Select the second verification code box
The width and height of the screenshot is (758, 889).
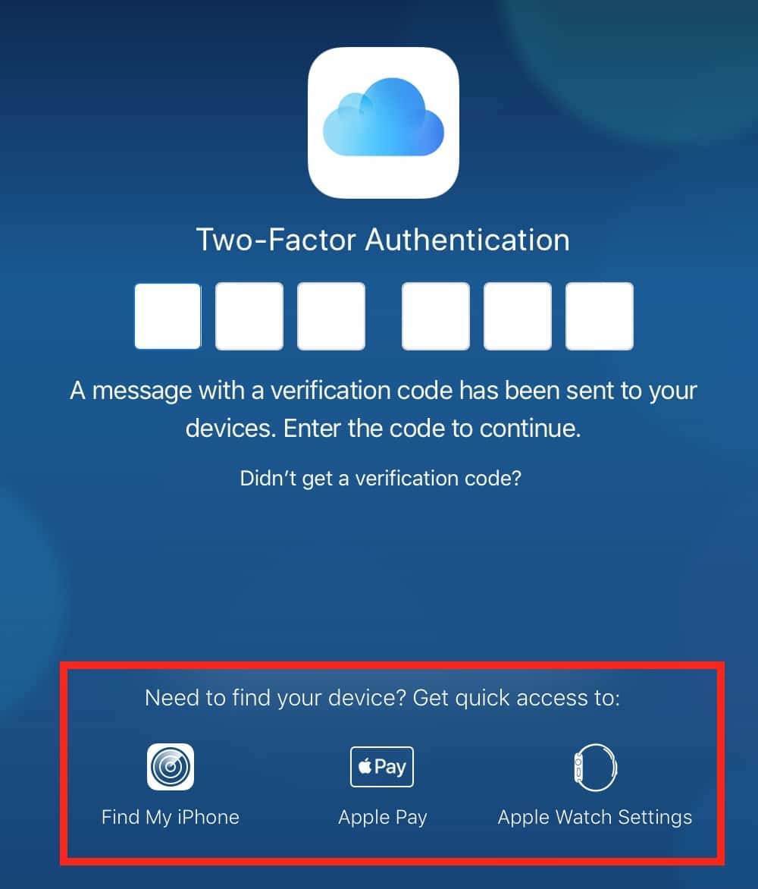pyautogui.click(x=249, y=316)
